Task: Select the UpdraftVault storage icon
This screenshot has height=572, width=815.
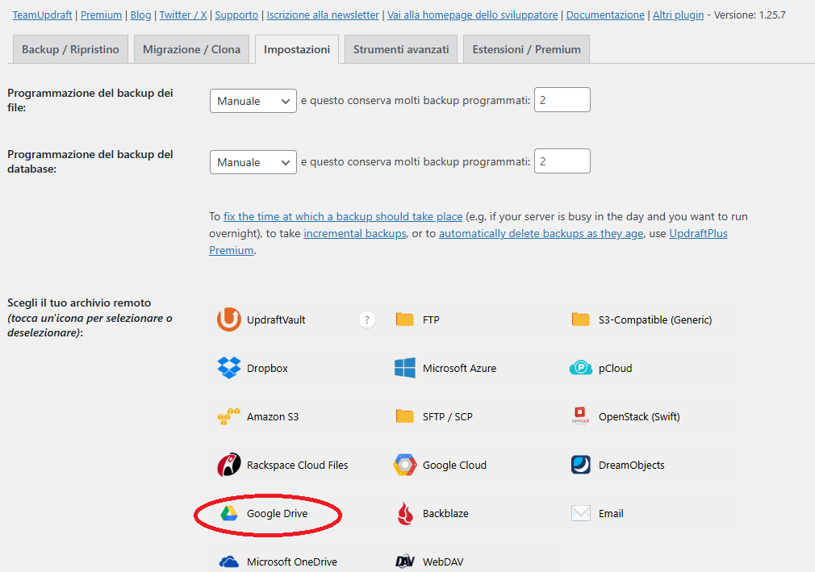Action: coord(228,319)
